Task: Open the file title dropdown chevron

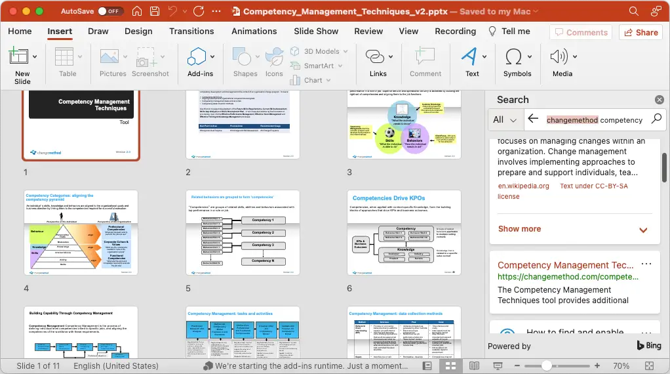Action: (x=536, y=12)
